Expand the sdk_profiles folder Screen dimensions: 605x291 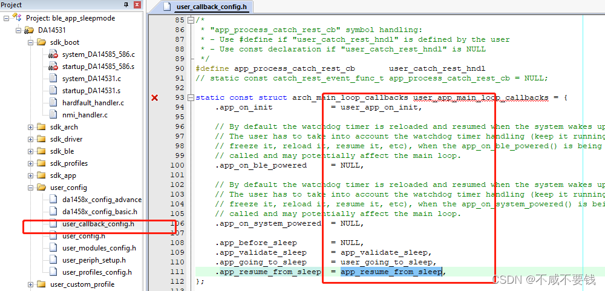(31, 163)
